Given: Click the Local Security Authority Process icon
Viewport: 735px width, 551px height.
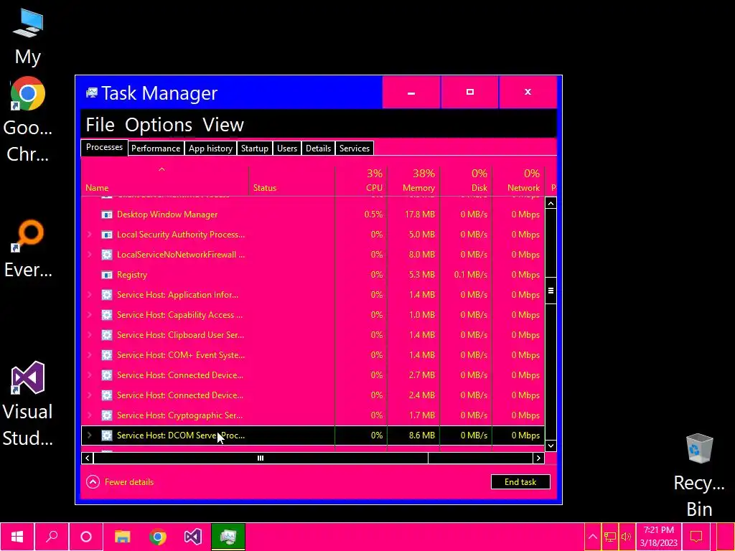Looking at the screenshot, I should (107, 235).
